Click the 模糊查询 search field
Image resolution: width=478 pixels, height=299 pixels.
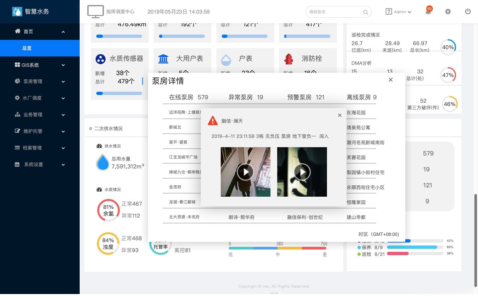335,12
